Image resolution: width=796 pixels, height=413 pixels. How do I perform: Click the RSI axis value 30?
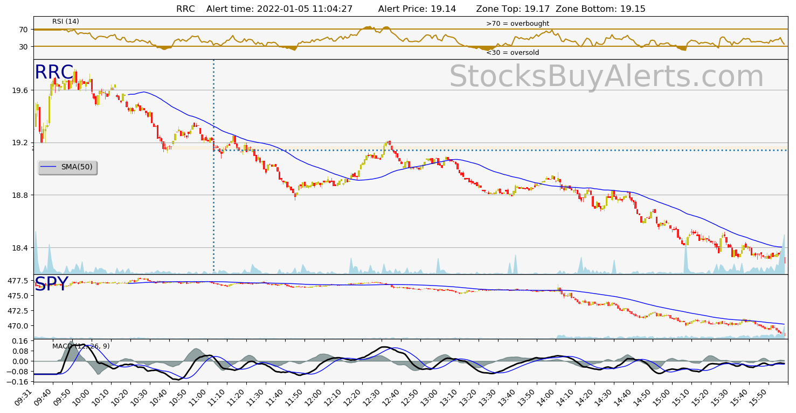24,47
